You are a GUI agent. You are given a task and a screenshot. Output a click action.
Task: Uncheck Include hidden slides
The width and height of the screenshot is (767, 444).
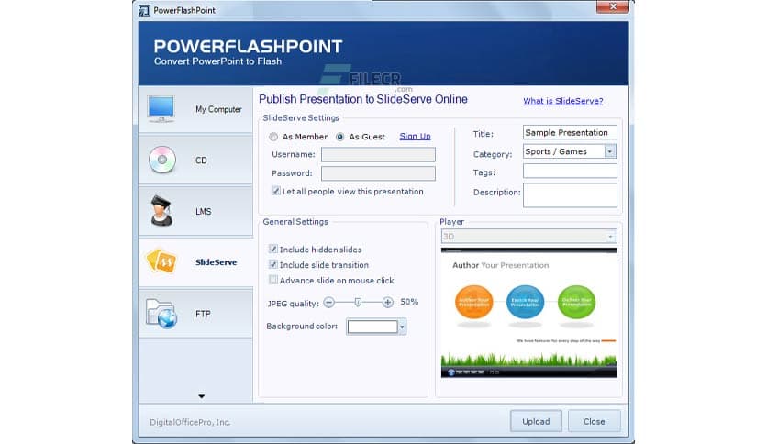click(273, 249)
